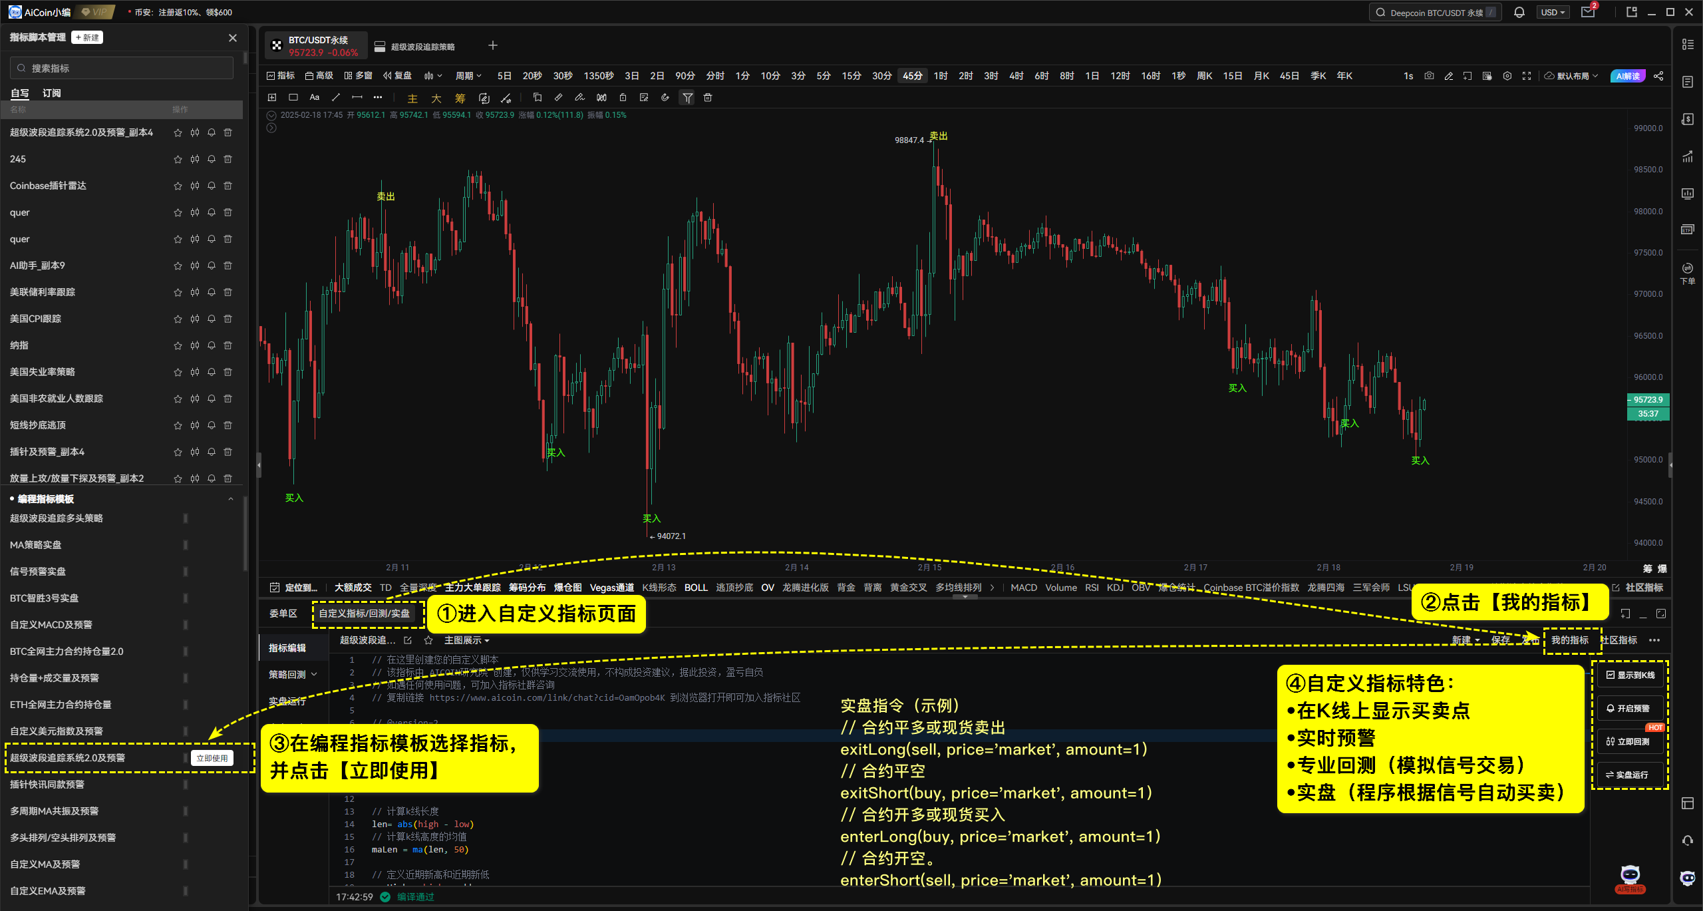
Task: Select the rectangle drawing tool
Action: pyautogui.click(x=293, y=97)
